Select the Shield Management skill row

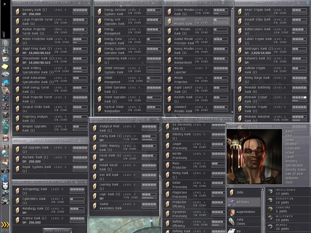129,80
